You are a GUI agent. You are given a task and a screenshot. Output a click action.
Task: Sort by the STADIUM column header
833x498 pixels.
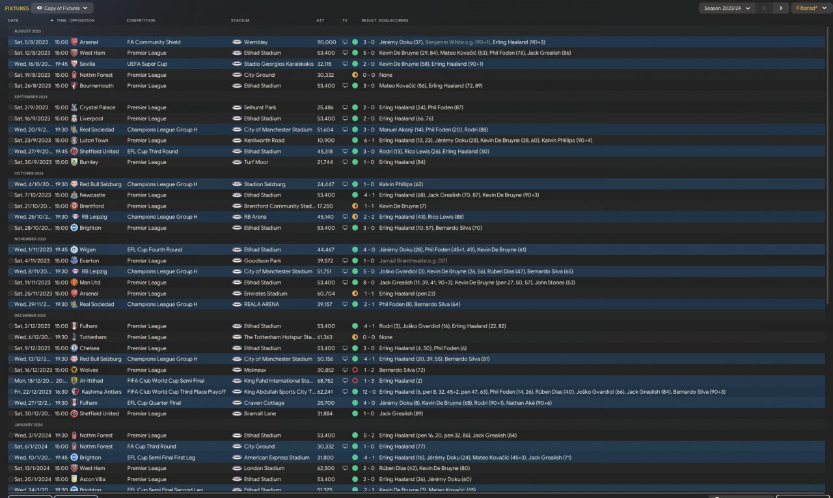coord(240,20)
